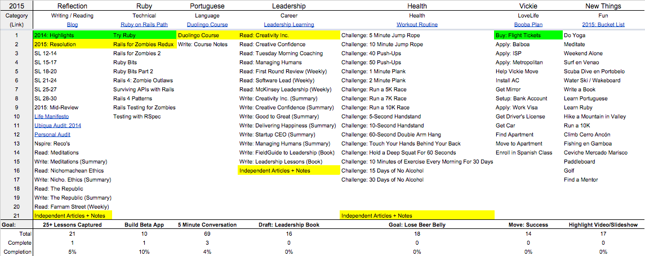This screenshot has width=645, height=256.
Task: Select the yellow Read: Creativity Inc. cell
Action: point(288,35)
